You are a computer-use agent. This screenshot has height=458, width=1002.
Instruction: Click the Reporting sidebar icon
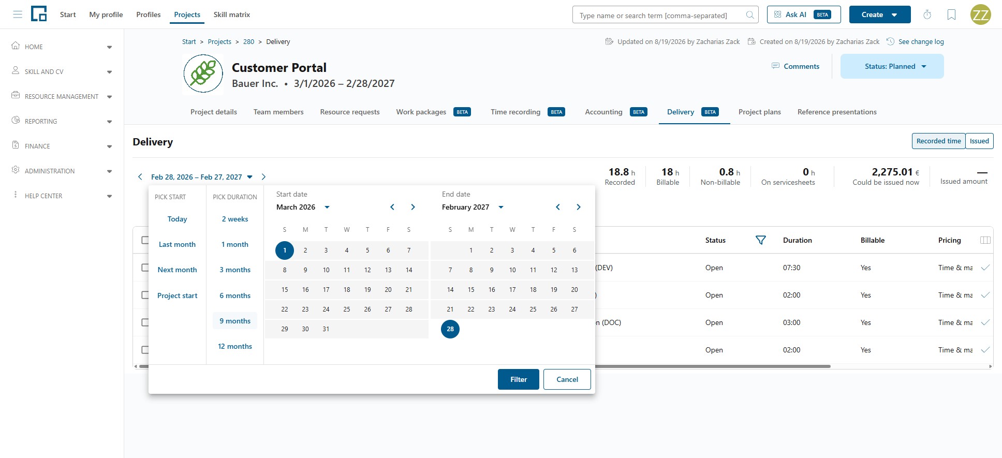coord(16,120)
